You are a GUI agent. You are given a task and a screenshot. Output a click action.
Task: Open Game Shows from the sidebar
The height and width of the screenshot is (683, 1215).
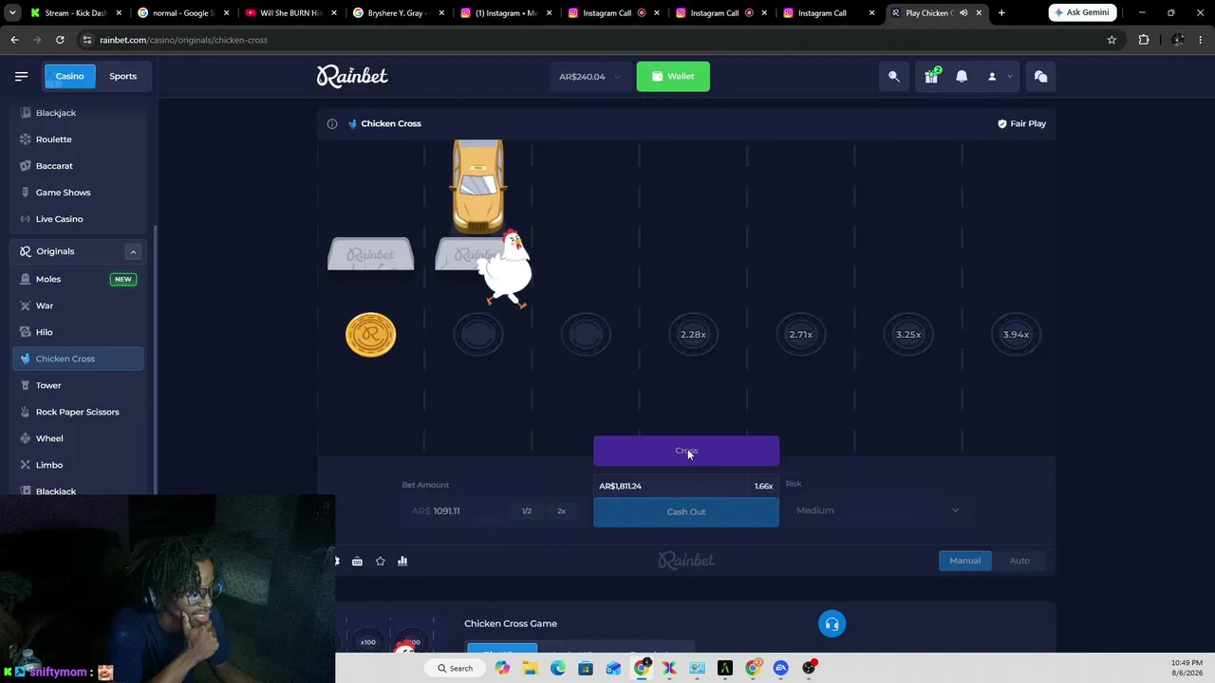pyautogui.click(x=78, y=193)
